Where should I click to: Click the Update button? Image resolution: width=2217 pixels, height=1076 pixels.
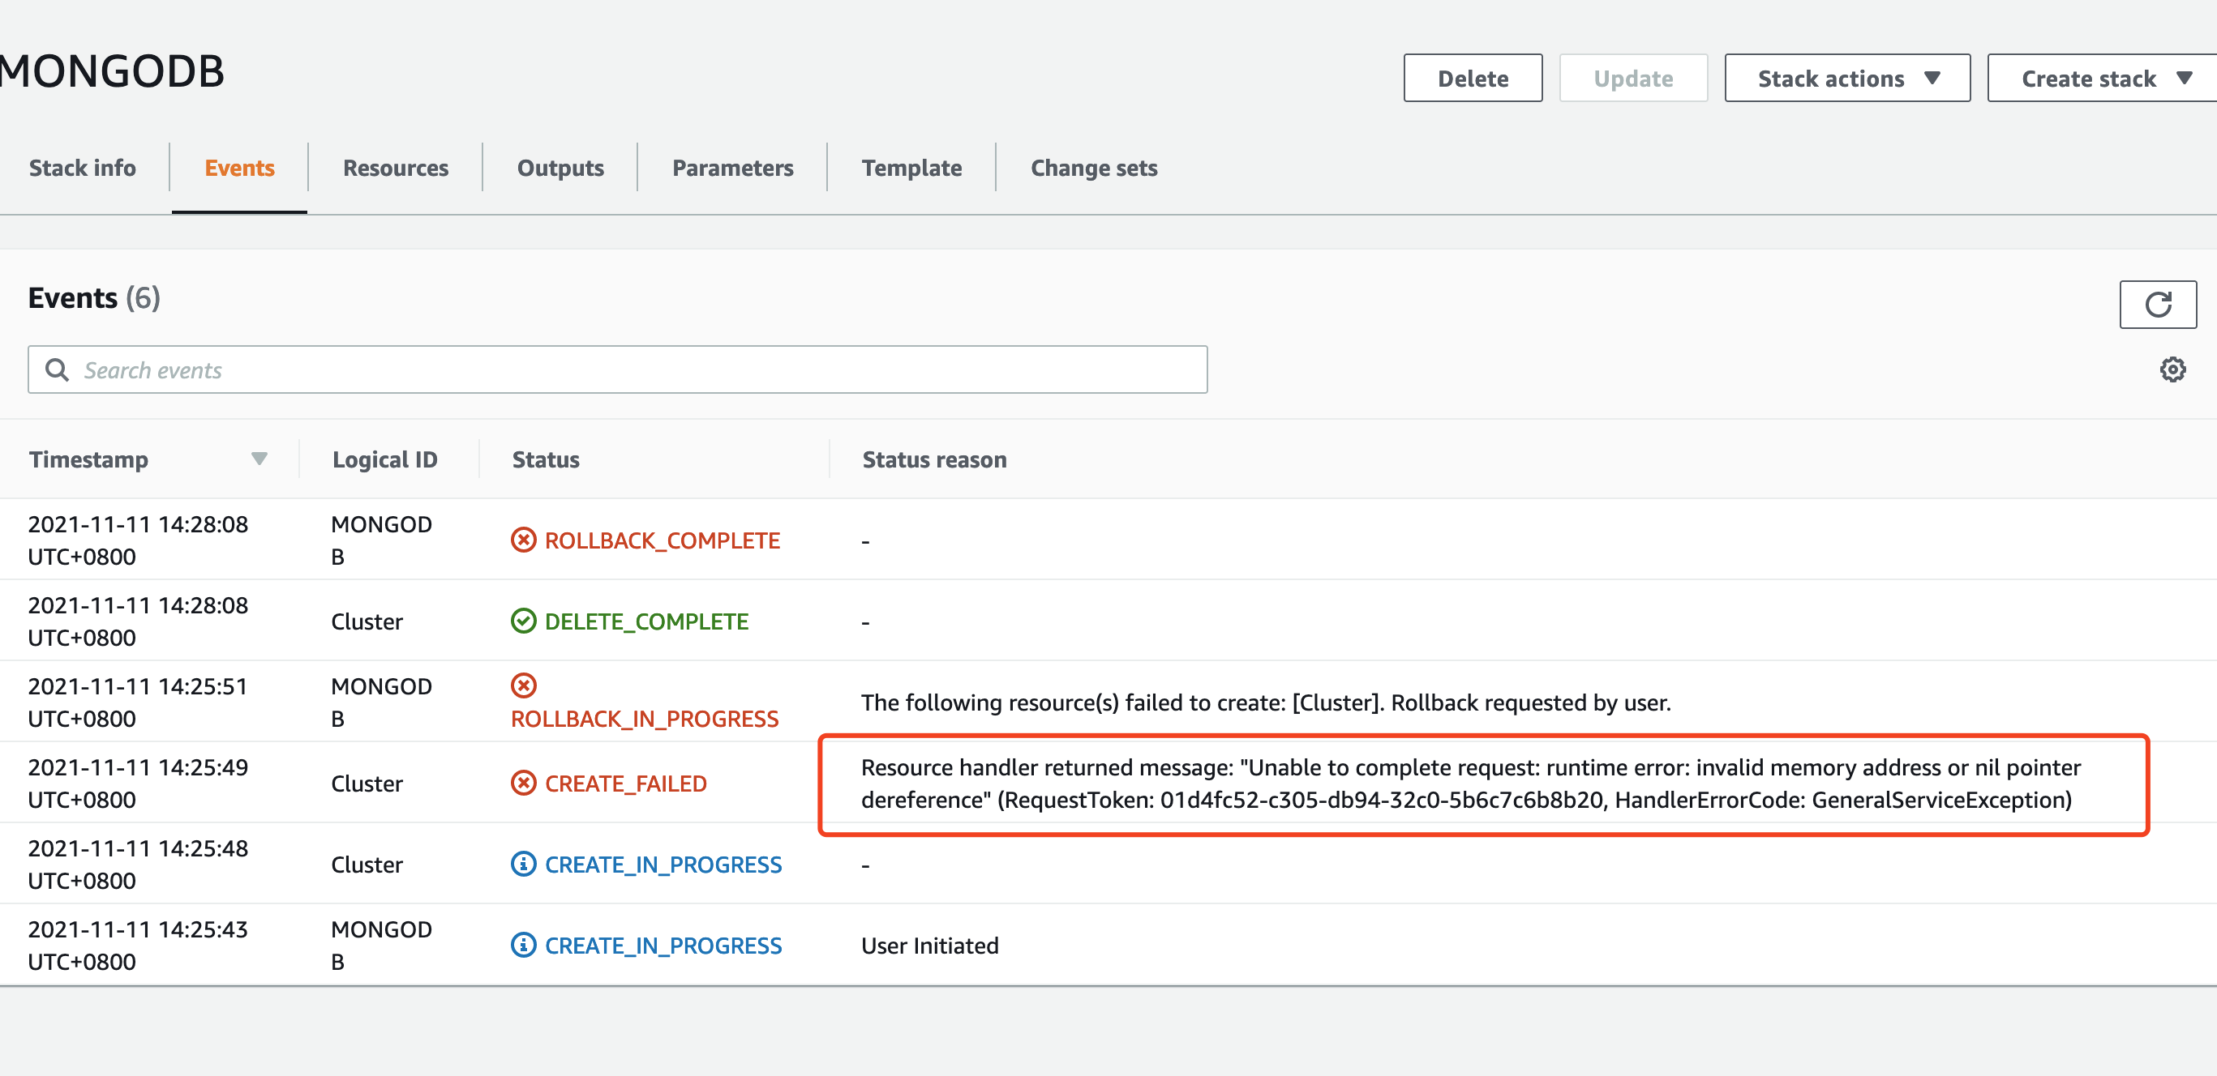point(1632,78)
